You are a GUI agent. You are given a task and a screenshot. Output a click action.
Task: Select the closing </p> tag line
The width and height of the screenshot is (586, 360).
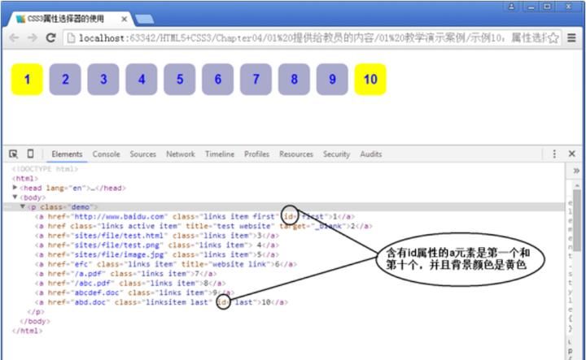click(x=36, y=311)
